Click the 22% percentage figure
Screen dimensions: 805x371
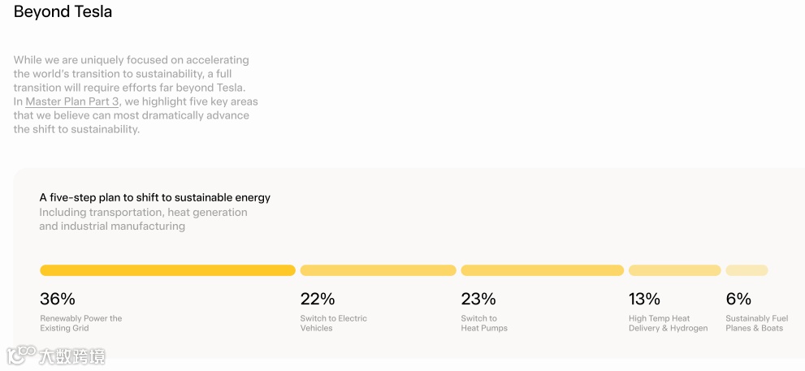[x=318, y=299]
